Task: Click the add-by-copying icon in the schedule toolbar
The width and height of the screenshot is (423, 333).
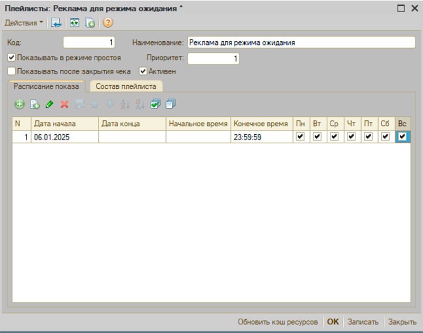Action: pos(35,104)
